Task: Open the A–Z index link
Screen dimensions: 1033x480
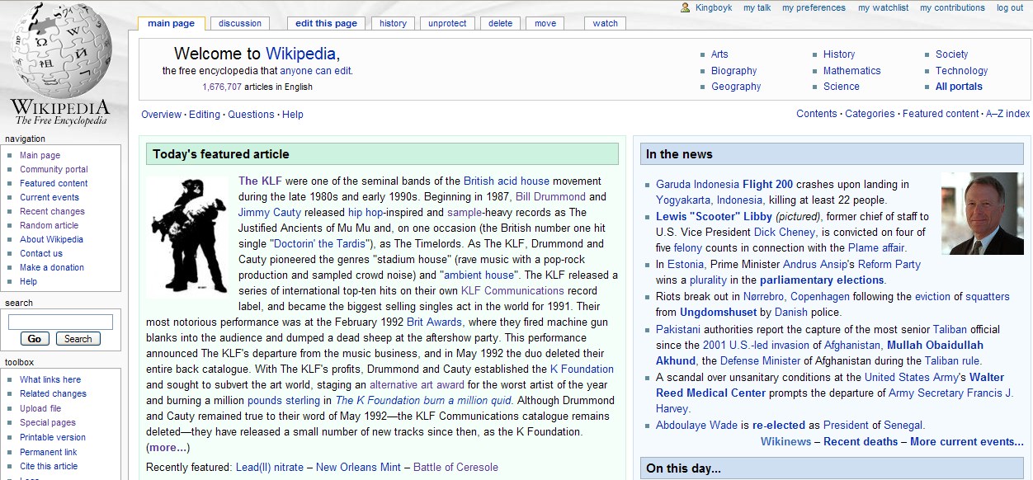Action: pos(1008,114)
